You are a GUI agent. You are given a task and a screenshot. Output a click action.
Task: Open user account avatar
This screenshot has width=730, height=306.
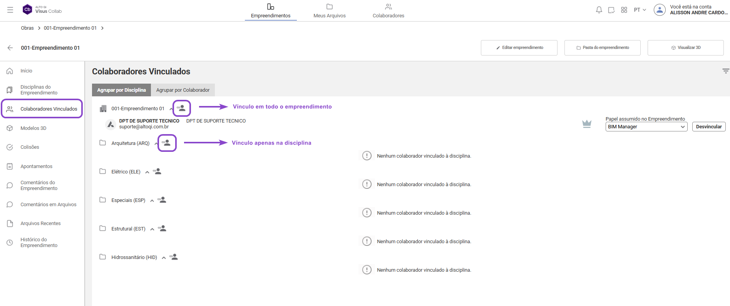click(x=660, y=10)
